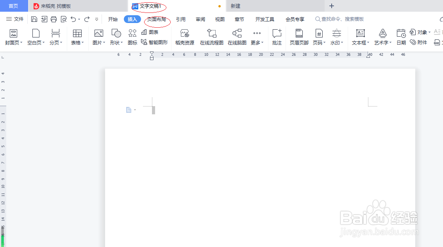
Task: Open print preview
Action: point(63,19)
